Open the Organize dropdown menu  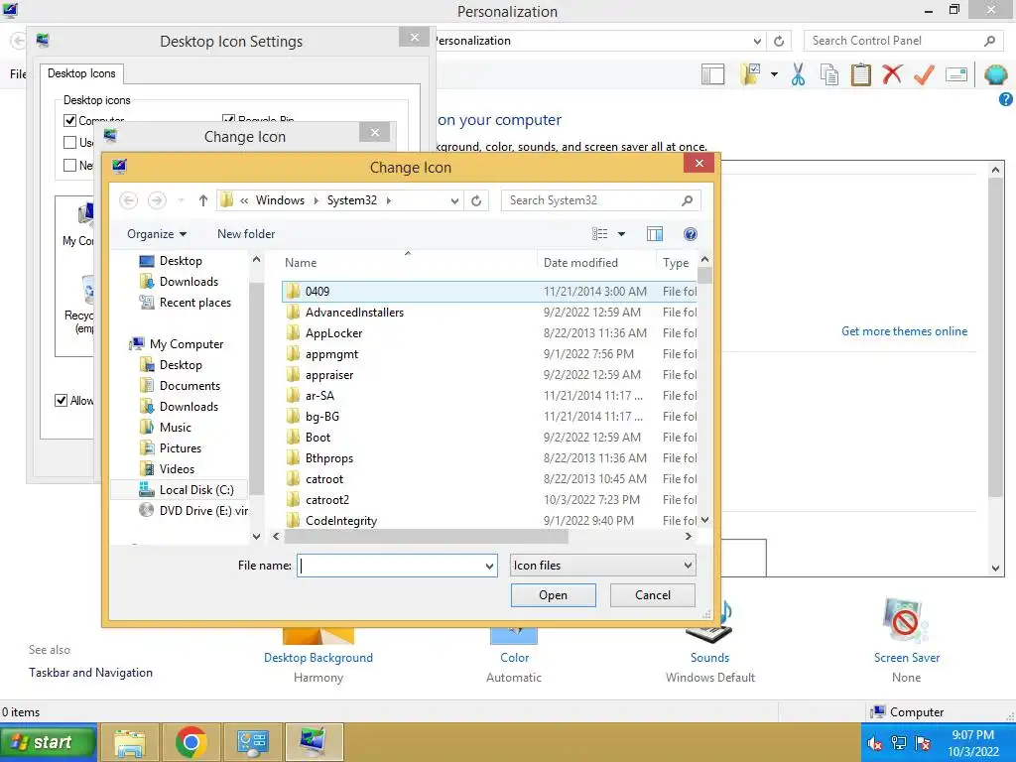click(157, 234)
